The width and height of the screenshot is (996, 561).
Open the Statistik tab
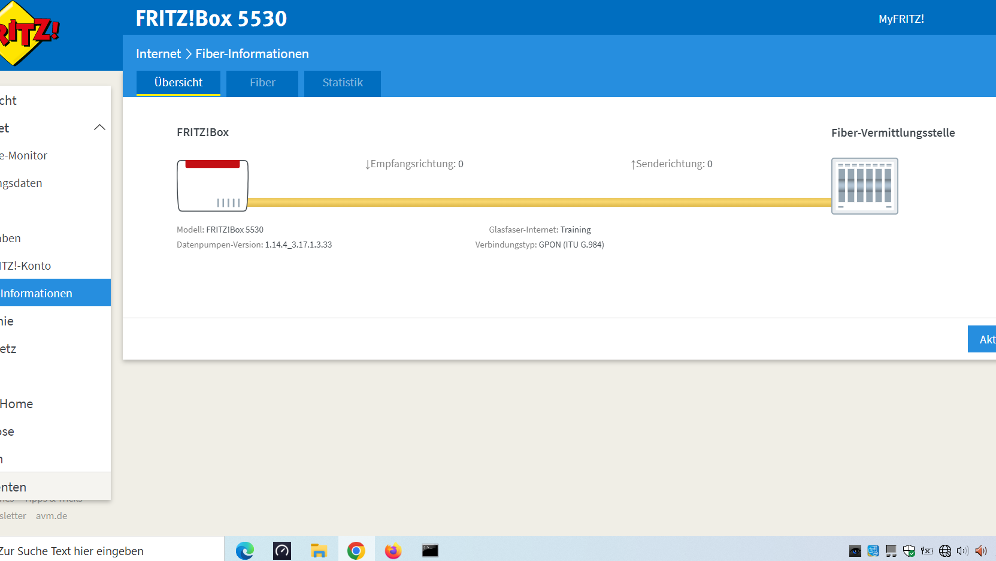coord(343,83)
